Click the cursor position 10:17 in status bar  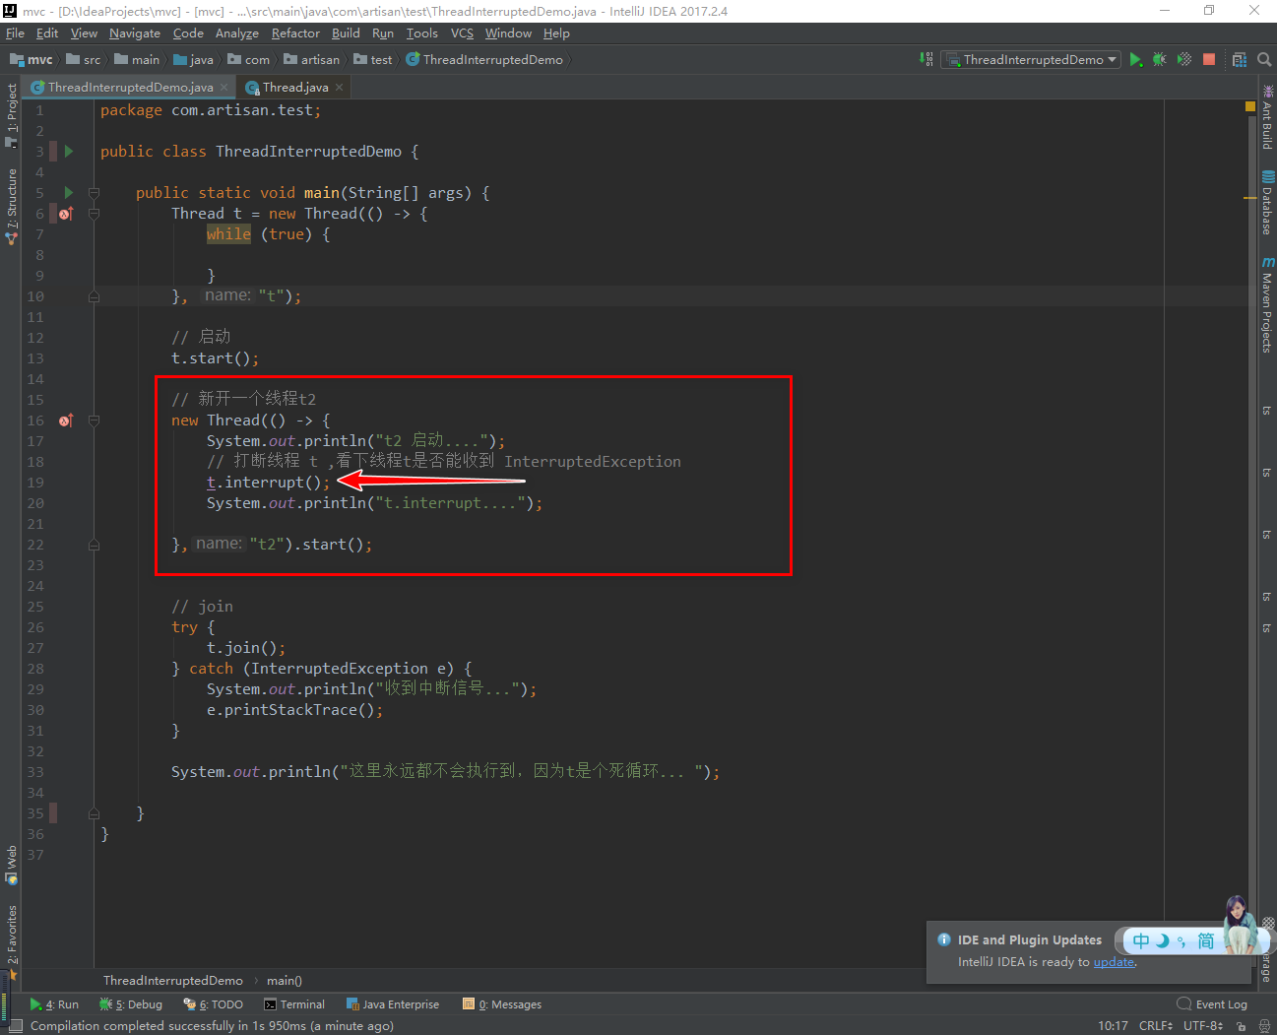point(1113,1025)
